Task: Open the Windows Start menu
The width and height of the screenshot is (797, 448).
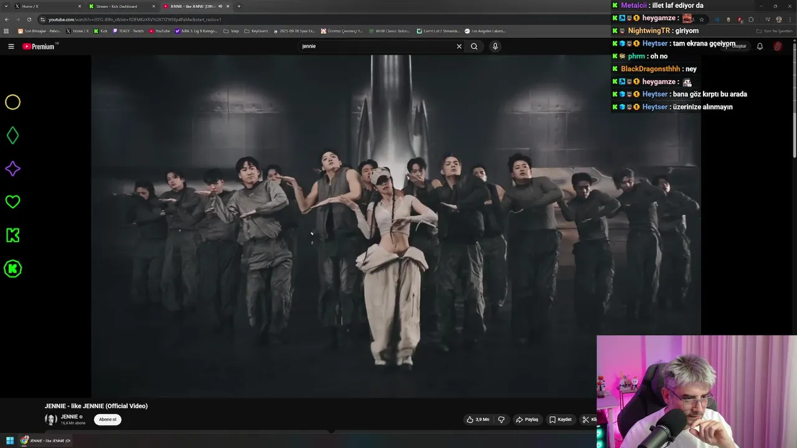Action: tap(10, 441)
